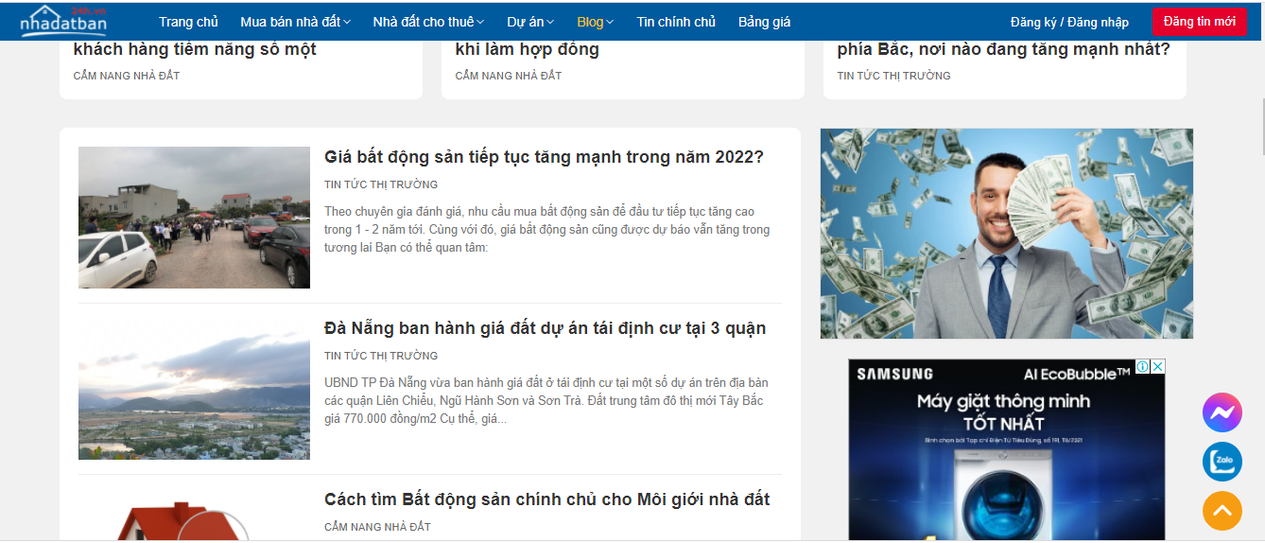
Task: Click the Samsung washing machine advertisement
Action: click(x=1007, y=450)
